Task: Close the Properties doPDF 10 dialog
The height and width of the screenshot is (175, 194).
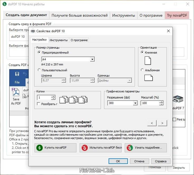Action: [x=168, y=31]
